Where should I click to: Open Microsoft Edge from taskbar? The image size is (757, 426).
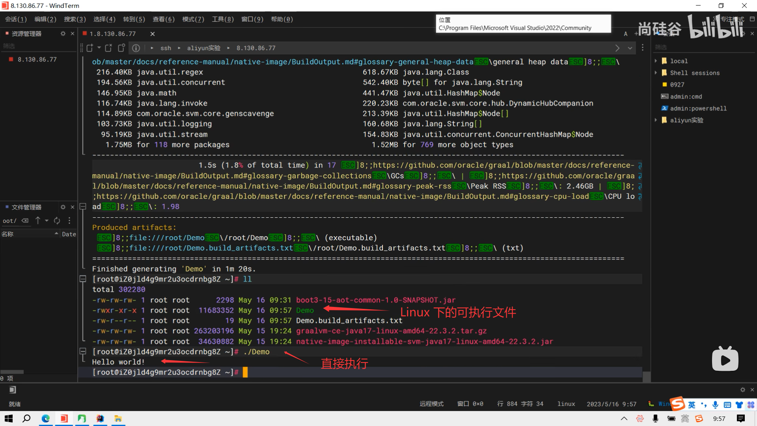coord(46,419)
